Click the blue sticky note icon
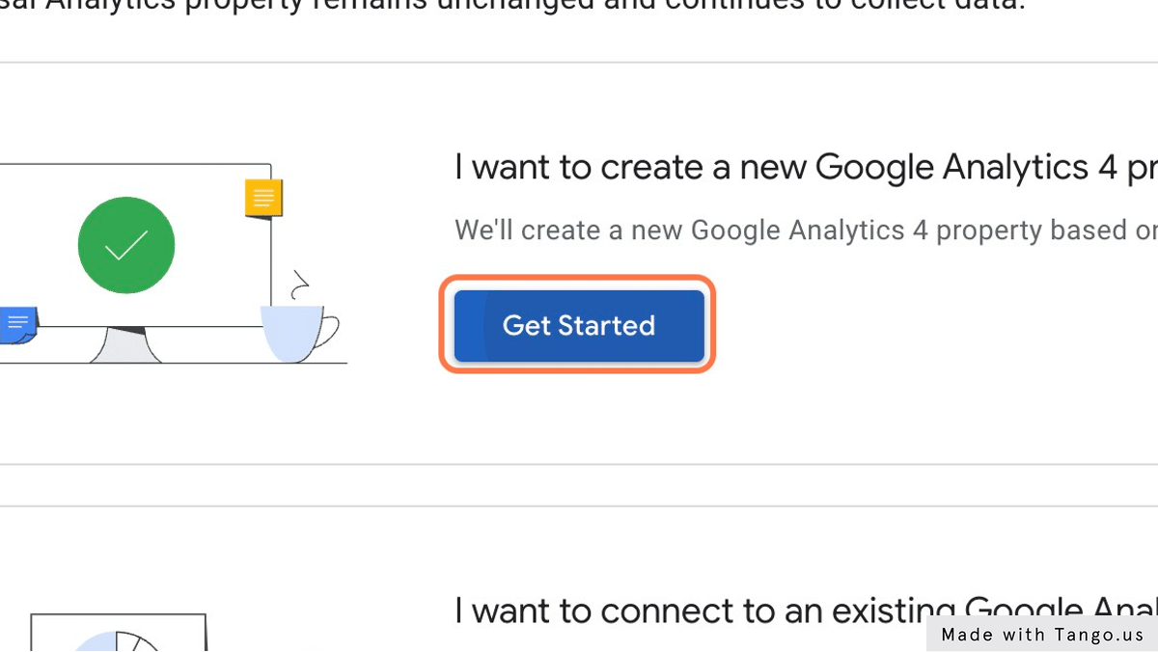1158x652 pixels. click(x=17, y=325)
